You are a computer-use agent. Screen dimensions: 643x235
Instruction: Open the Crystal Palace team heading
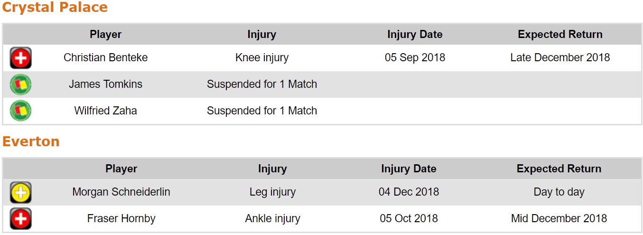(55, 8)
